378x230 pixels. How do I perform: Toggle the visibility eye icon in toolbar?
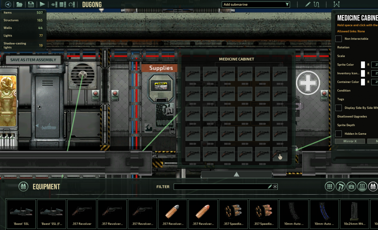(x=54, y=4)
